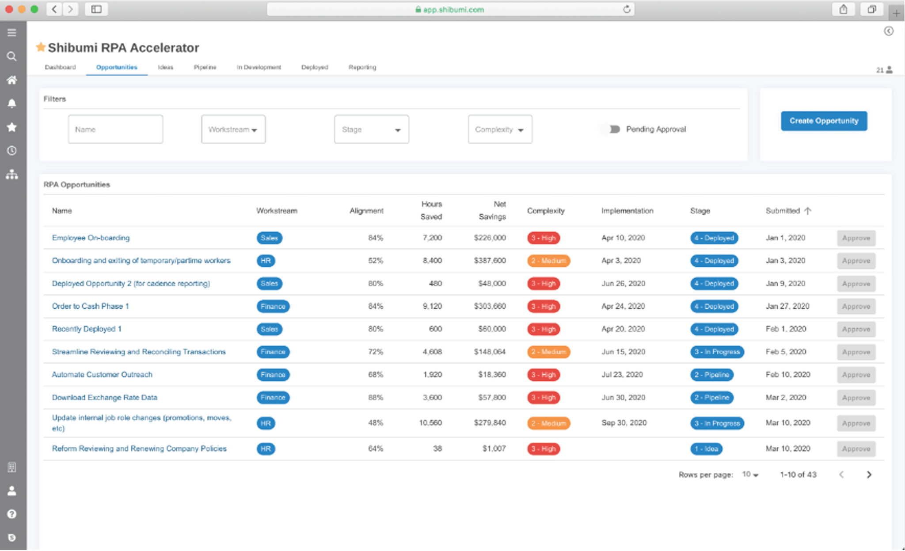The image size is (905, 551).
Task: Open user profile icon in sidebar
Action: coord(12,490)
